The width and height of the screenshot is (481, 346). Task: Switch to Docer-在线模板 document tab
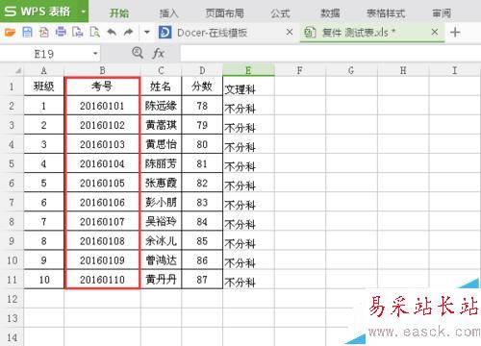click(x=212, y=33)
